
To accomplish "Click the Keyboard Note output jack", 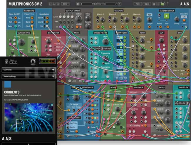I will (x=32, y=18).
